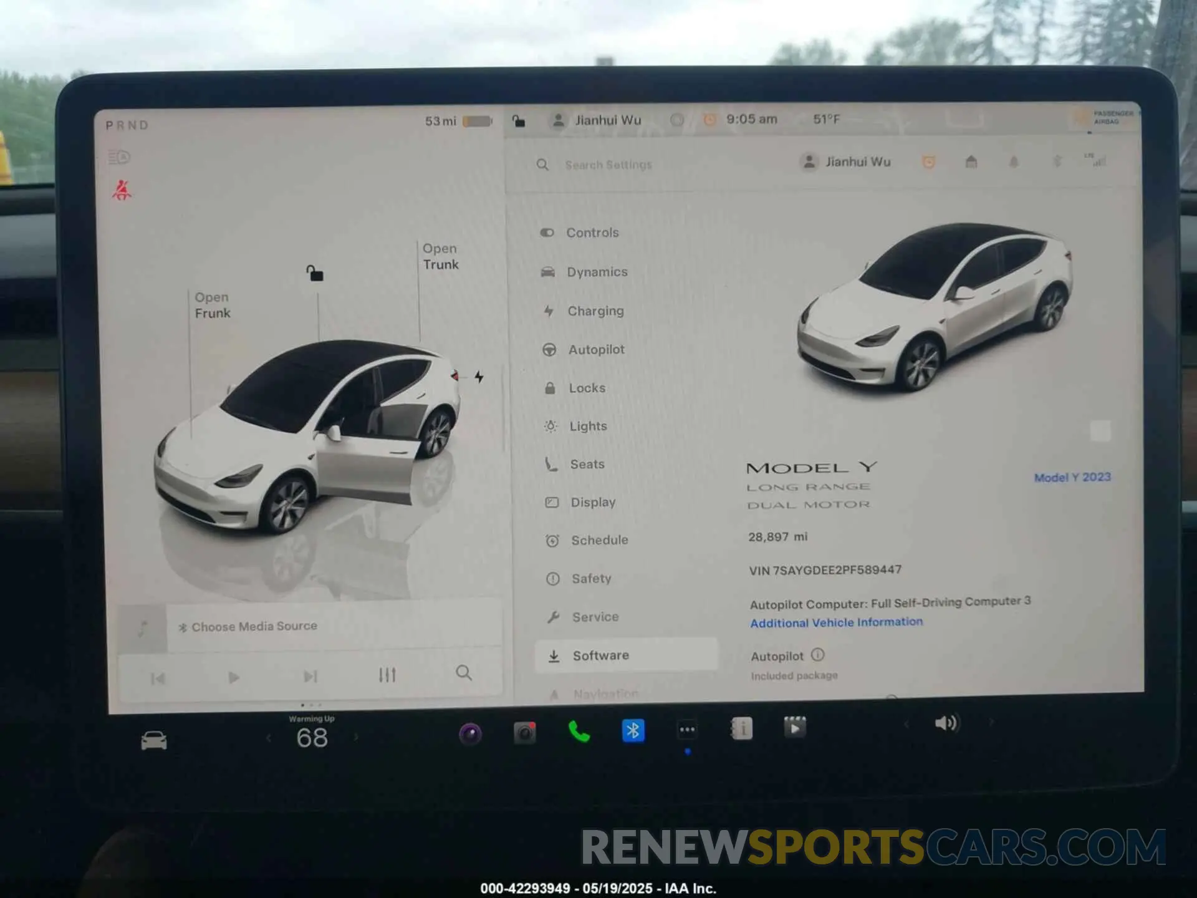This screenshot has width=1197, height=898.
Task: Tap the previous track button
Action: coord(158,678)
